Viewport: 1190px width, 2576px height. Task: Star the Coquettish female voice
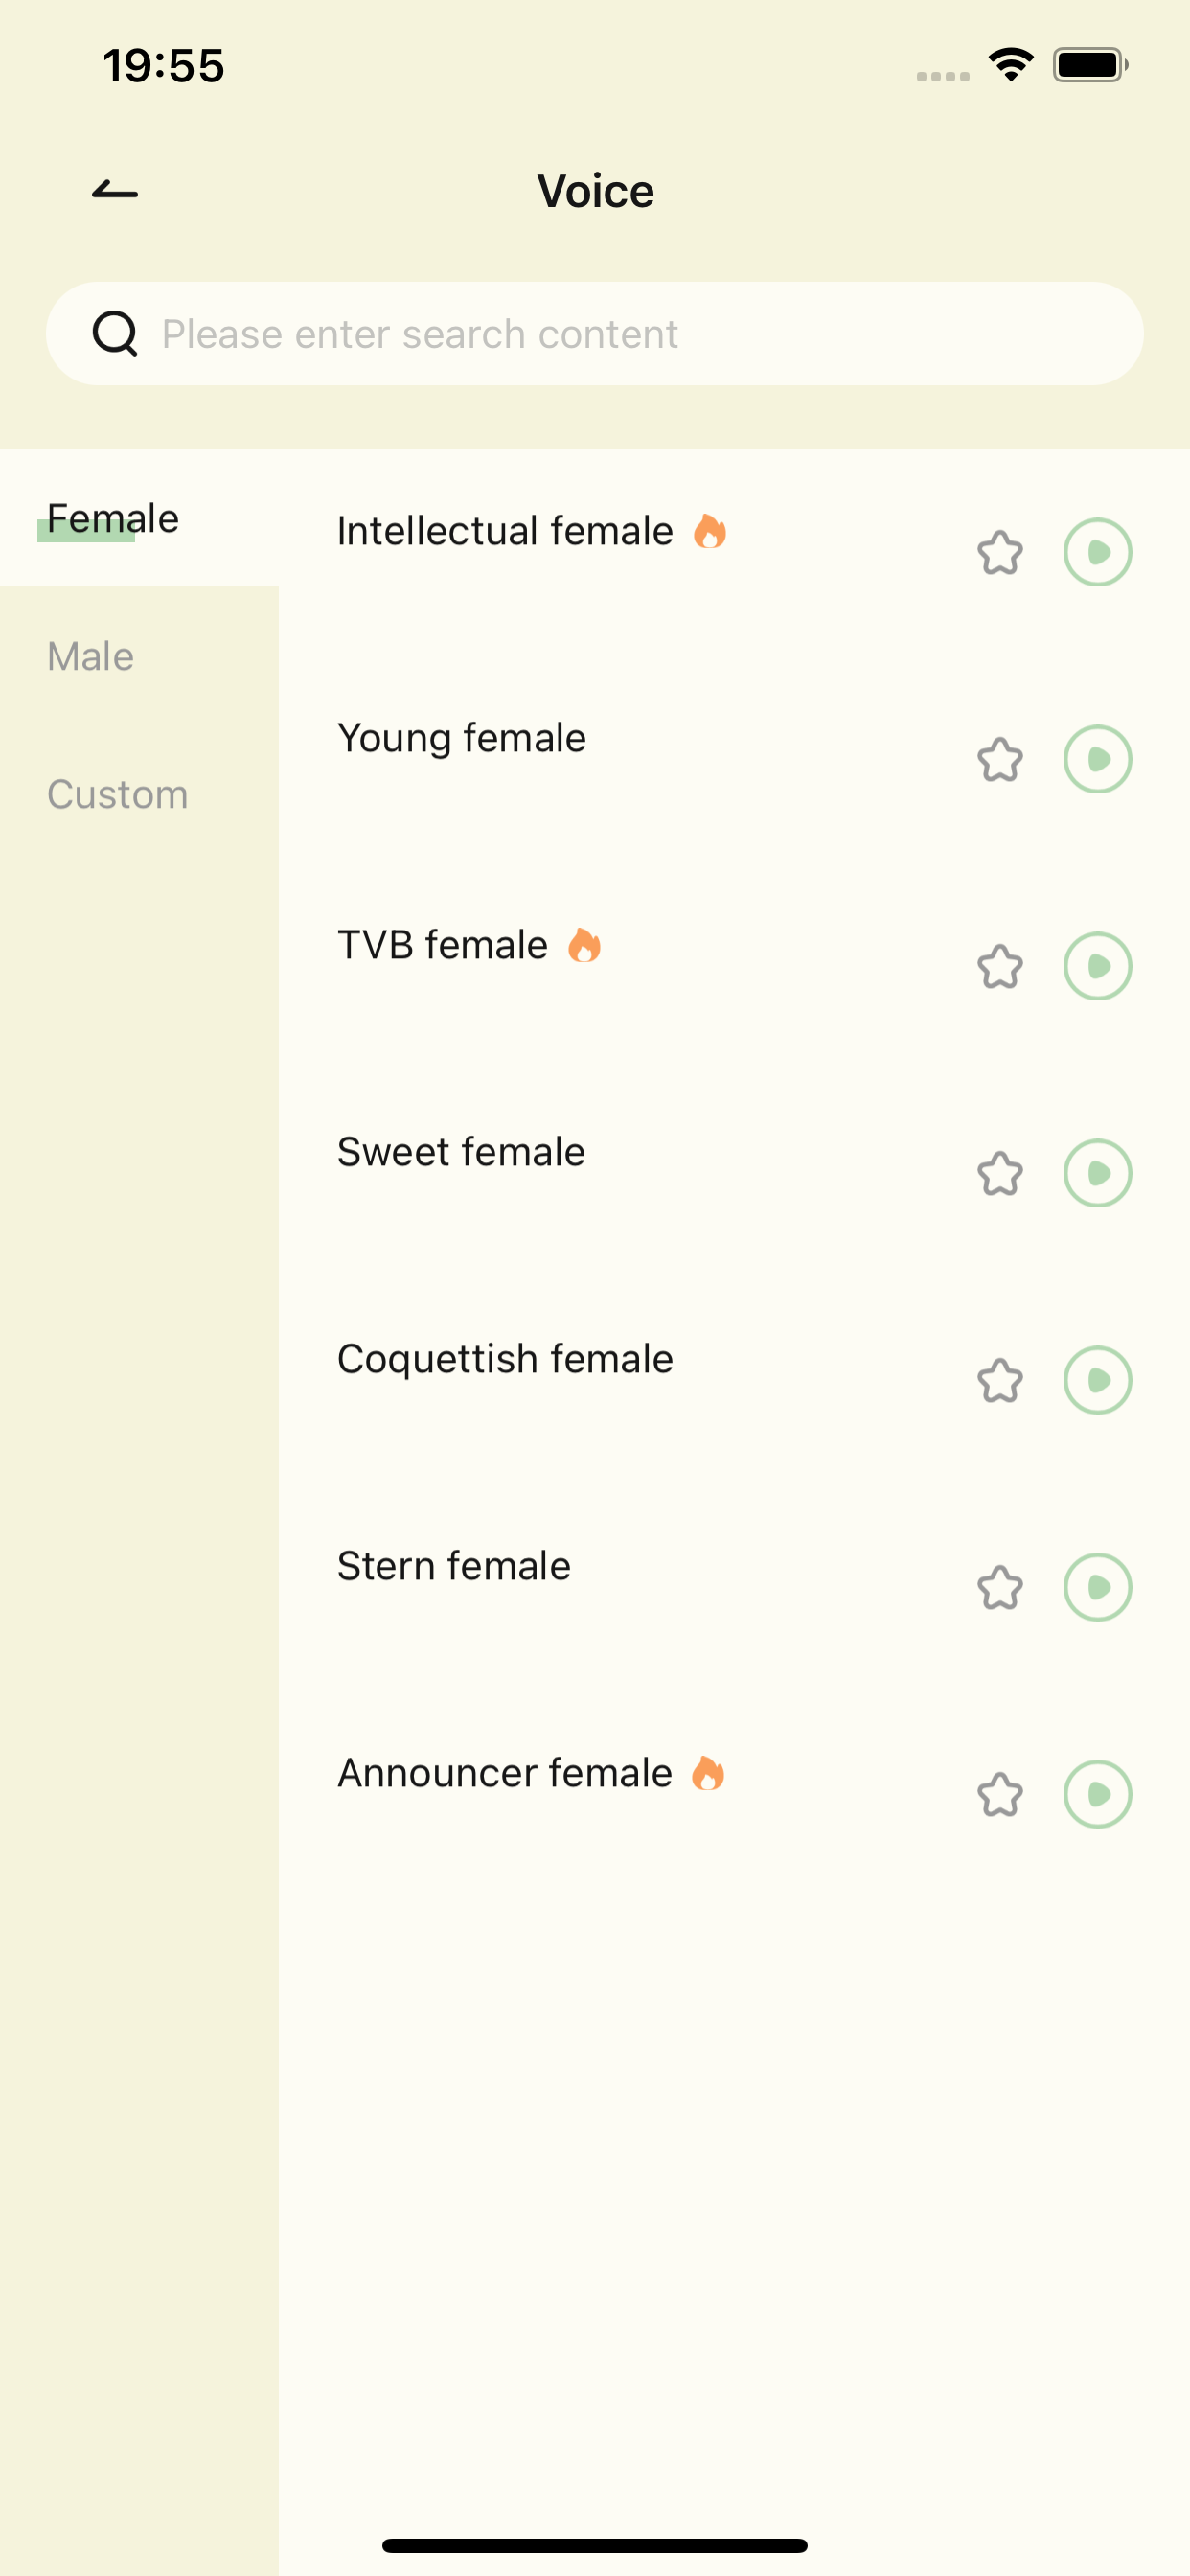click(x=1000, y=1381)
